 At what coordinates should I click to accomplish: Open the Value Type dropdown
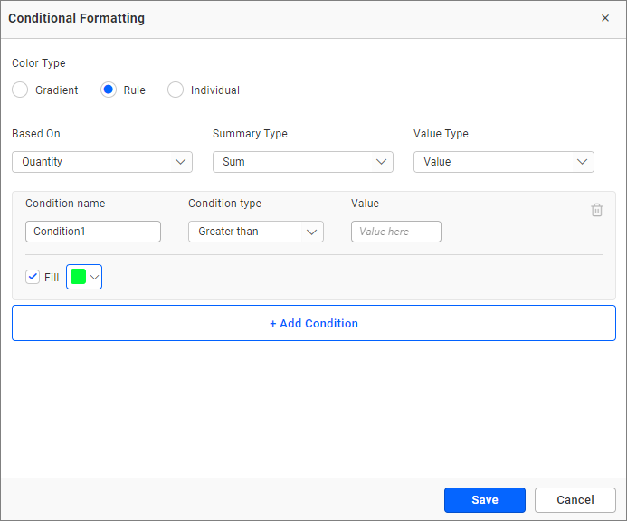[x=504, y=162]
